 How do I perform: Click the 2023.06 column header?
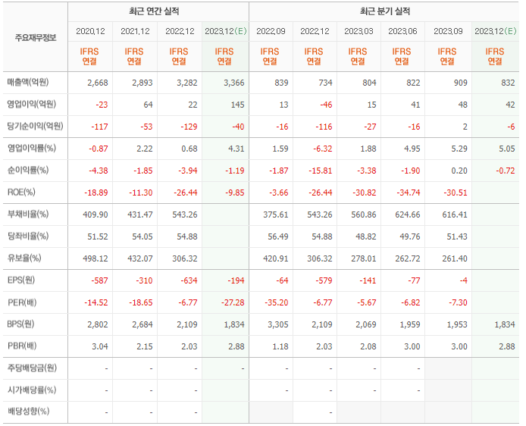point(402,31)
